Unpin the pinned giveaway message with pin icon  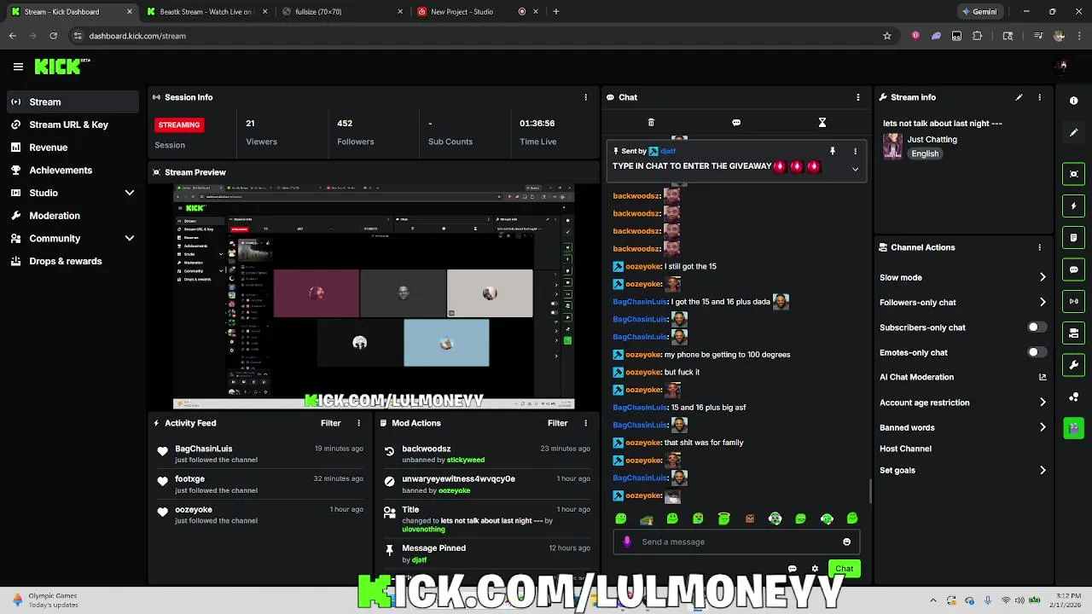pyautogui.click(x=833, y=151)
